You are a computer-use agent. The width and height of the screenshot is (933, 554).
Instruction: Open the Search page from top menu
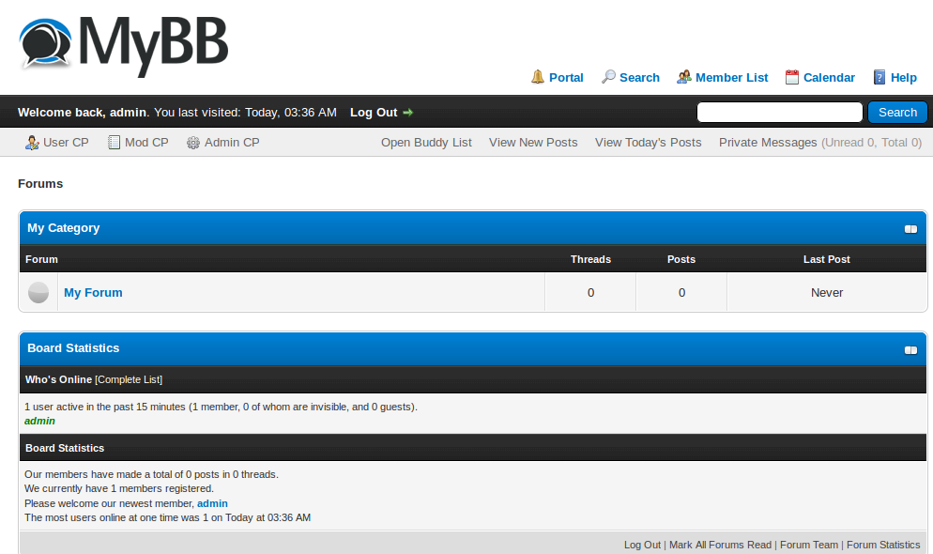tap(639, 77)
